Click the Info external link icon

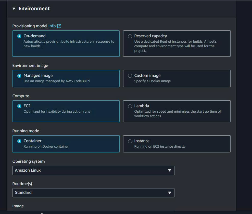[59, 26]
